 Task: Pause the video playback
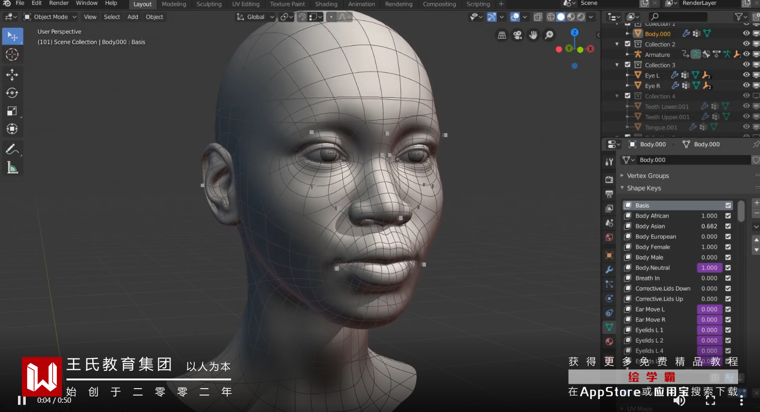point(22,400)
